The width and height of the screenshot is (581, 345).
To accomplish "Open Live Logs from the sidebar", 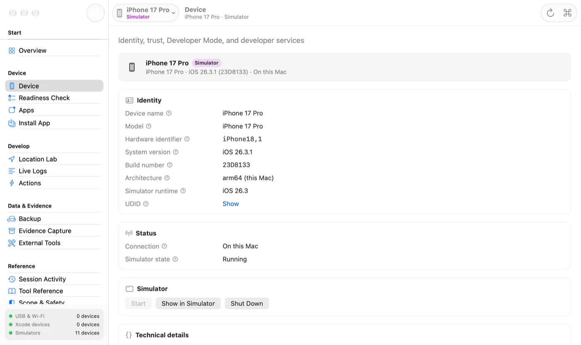I will pyautogui.click(x=54, y=171).
